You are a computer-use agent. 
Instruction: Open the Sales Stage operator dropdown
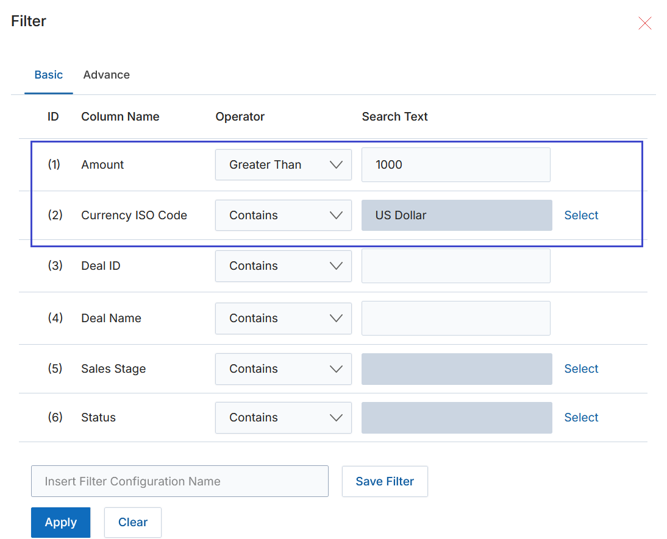[x=284, y=368]
